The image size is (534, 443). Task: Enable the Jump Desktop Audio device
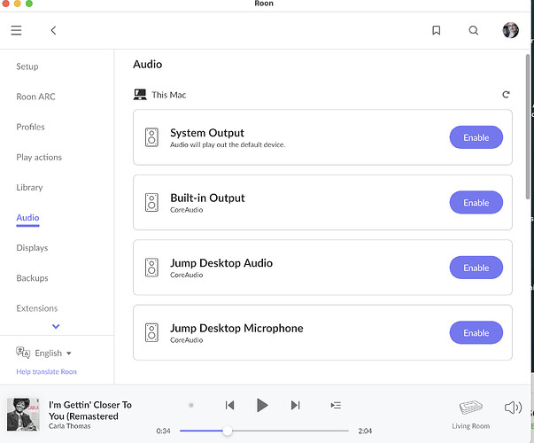click(476, 268)
